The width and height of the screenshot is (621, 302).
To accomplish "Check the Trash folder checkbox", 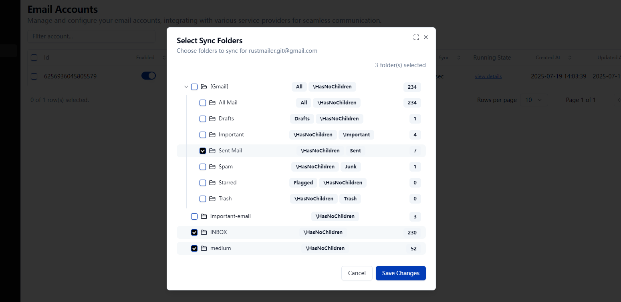I will click(x=203, y=199).
